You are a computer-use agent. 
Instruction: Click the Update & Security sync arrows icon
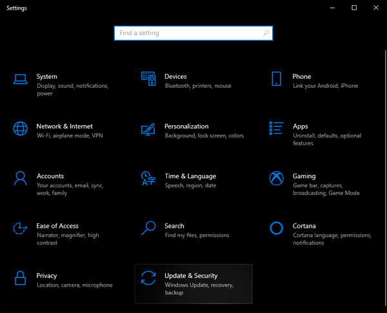tap(148, 278)
